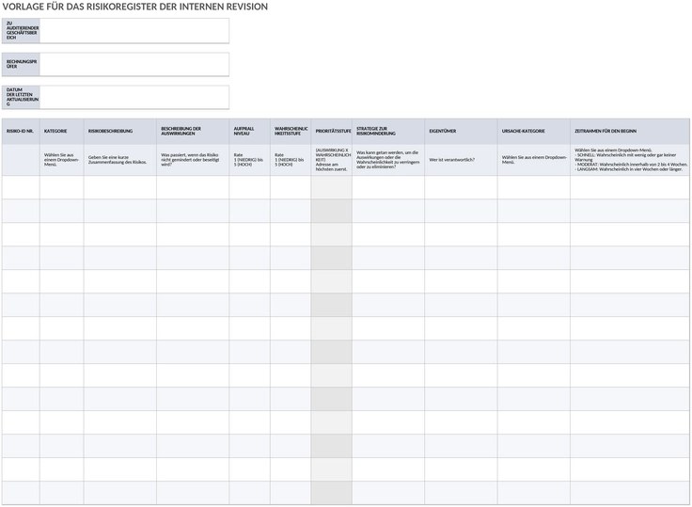Viewport: 692px width, 507px height.
Task: Click the dropdown hint cell under KATEGORIE
Action: point(62,160)
